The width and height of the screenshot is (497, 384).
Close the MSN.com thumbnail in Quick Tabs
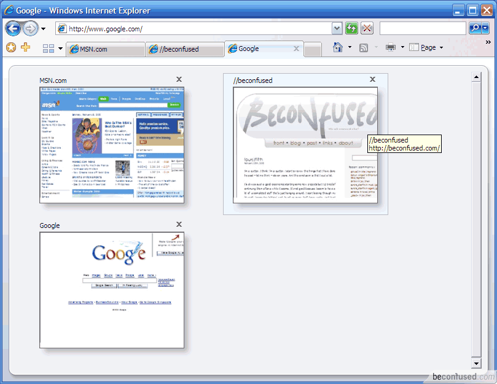click(x=179, y=79)
